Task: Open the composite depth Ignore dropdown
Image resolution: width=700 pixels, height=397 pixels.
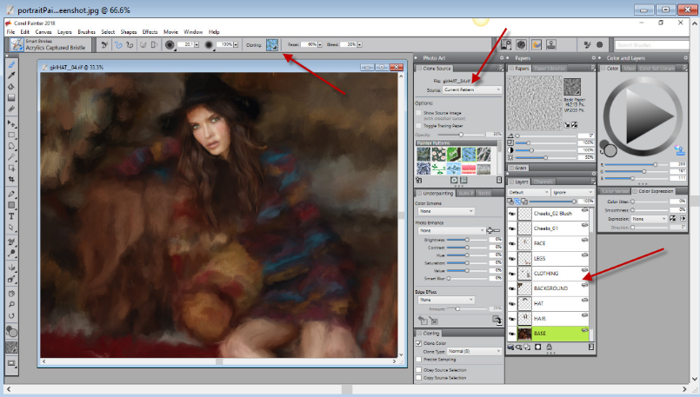Action: (x=573, y=192)
